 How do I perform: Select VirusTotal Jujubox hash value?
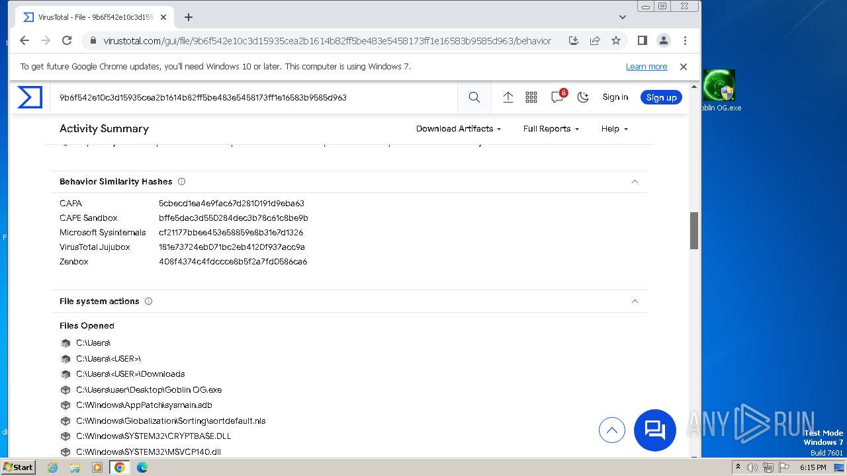(x=232, y=247)
